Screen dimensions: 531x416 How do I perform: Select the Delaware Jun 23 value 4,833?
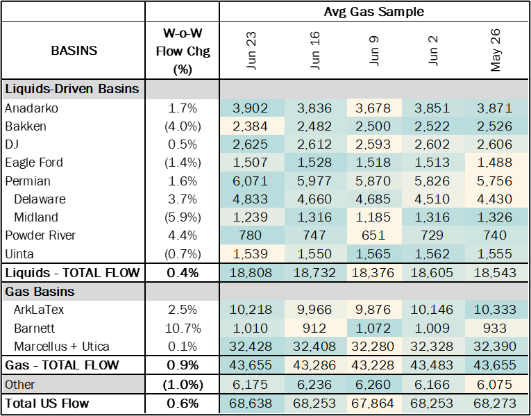(x=250, y=199)
